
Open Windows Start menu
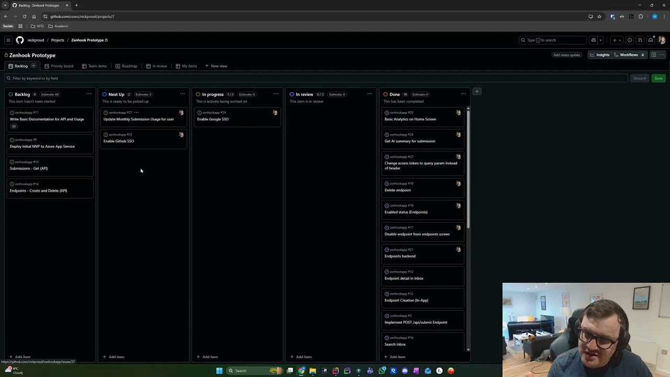click(219, 371)
